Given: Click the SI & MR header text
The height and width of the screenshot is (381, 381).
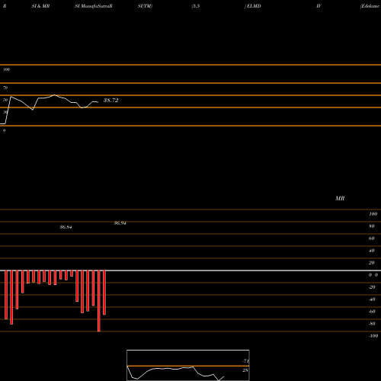Looking at the screenshot, I should tap(40, 6).
